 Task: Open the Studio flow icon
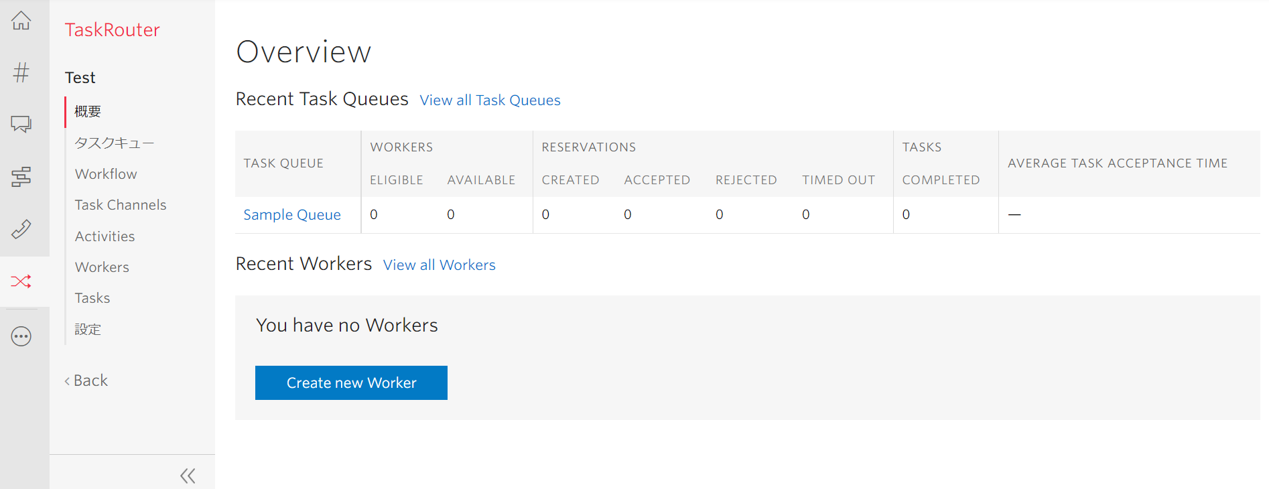point(21,177)
